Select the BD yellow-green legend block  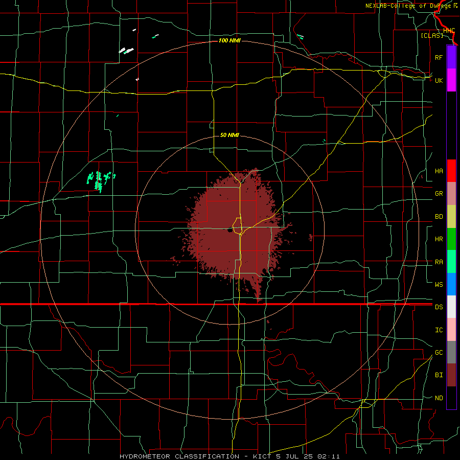[x=451, y=216]
